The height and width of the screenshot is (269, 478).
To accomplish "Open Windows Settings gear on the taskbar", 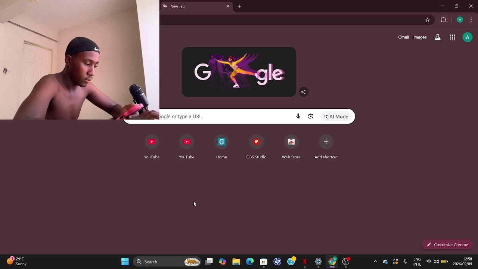I will point(318,262).
